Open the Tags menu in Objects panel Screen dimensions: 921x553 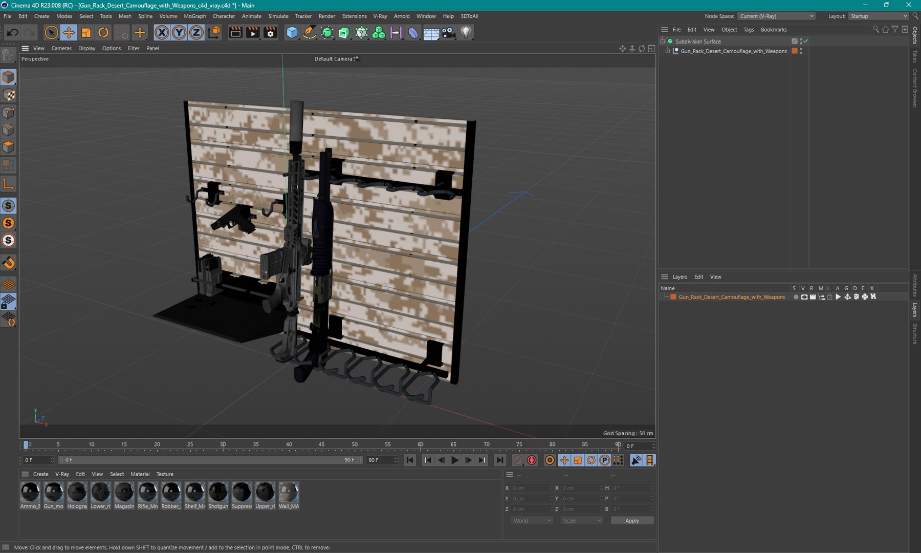(x=749, y=30)
